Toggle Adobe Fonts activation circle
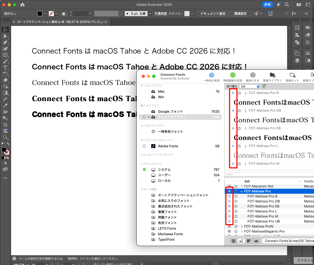 (144, 146)
